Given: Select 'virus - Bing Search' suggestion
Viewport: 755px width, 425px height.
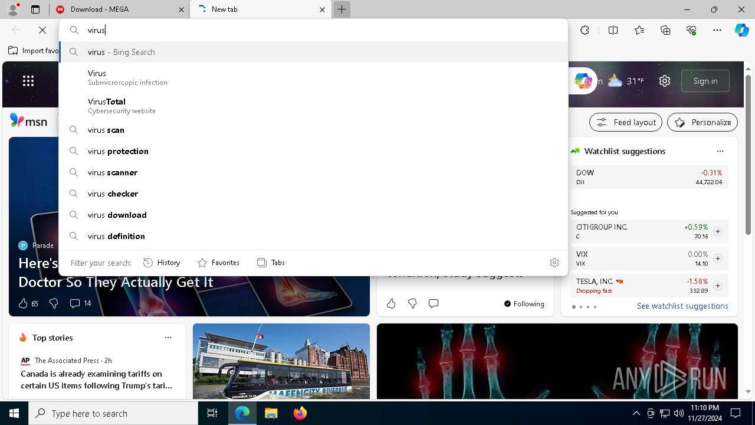Looking at the screenshot, I should click(x=313, y=52).
